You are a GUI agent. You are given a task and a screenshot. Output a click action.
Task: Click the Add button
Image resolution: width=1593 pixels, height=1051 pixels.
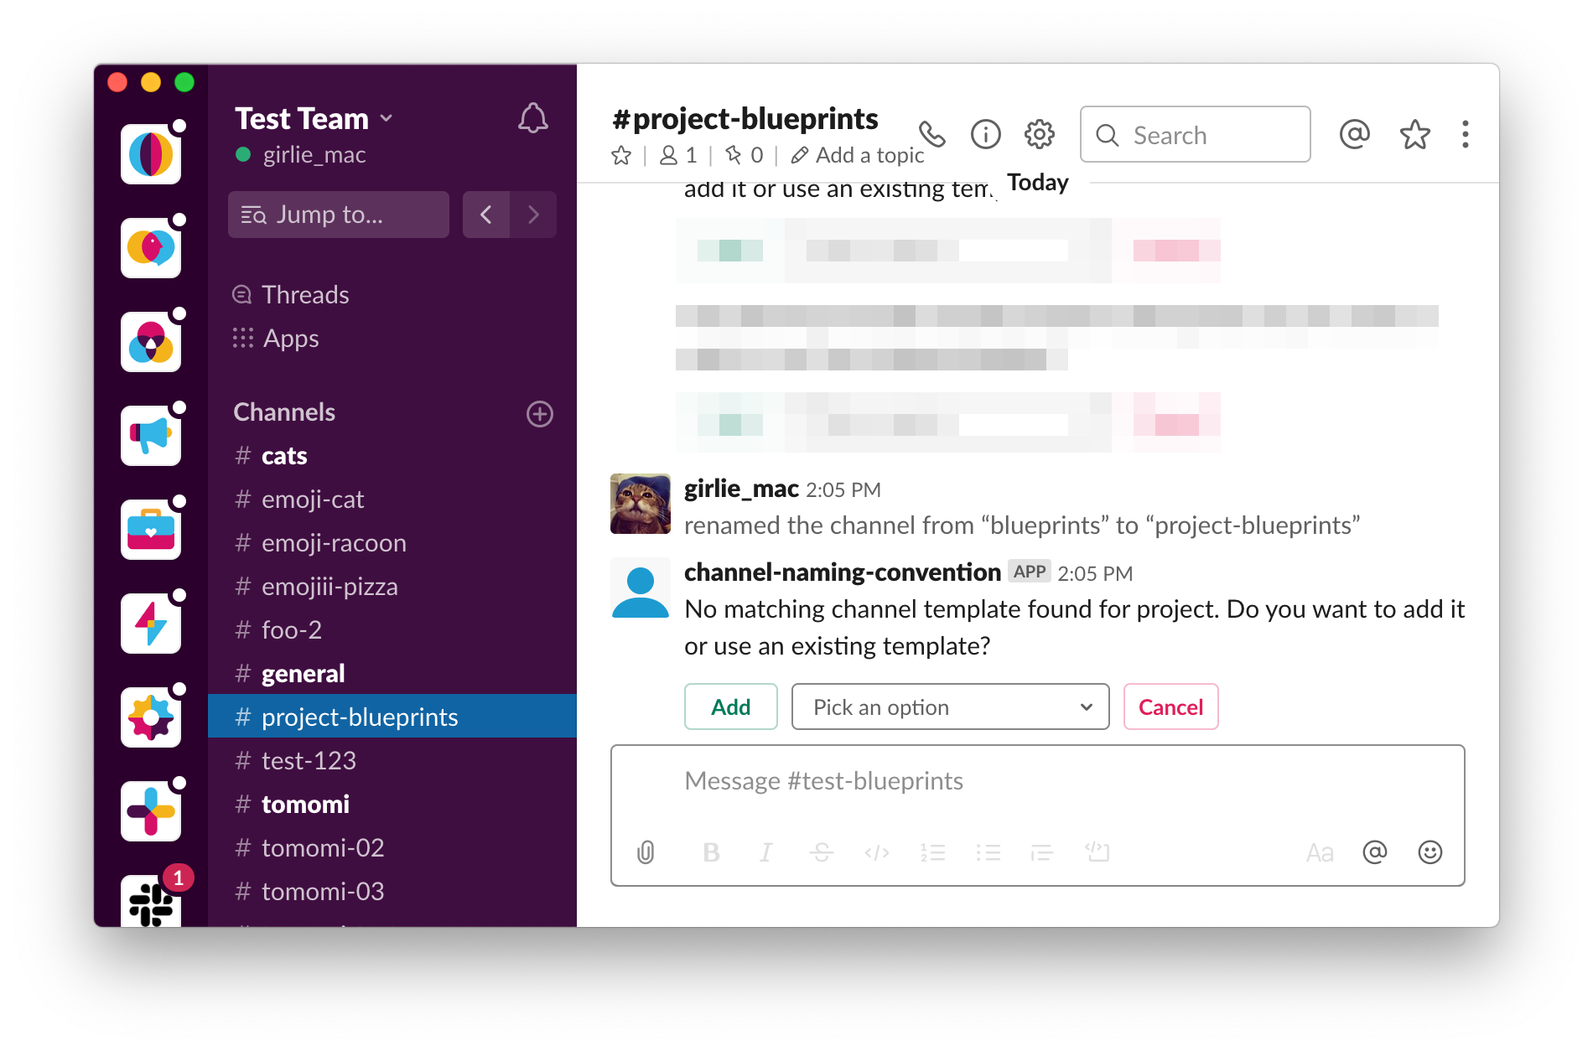730,707
